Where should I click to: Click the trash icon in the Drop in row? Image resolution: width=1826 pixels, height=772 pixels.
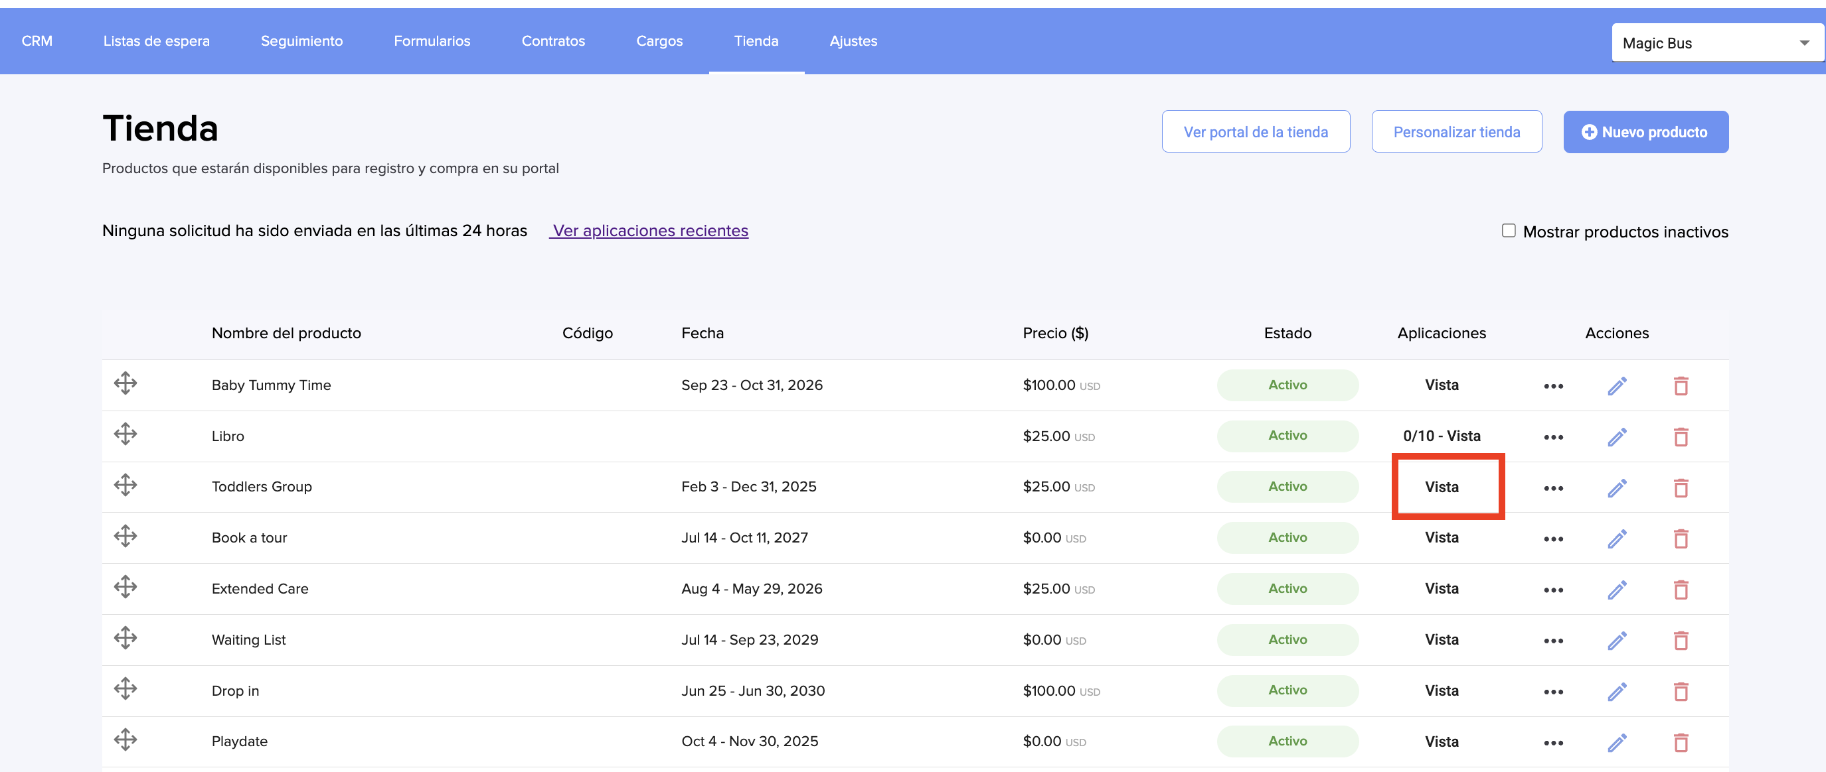click(1680, 692)
